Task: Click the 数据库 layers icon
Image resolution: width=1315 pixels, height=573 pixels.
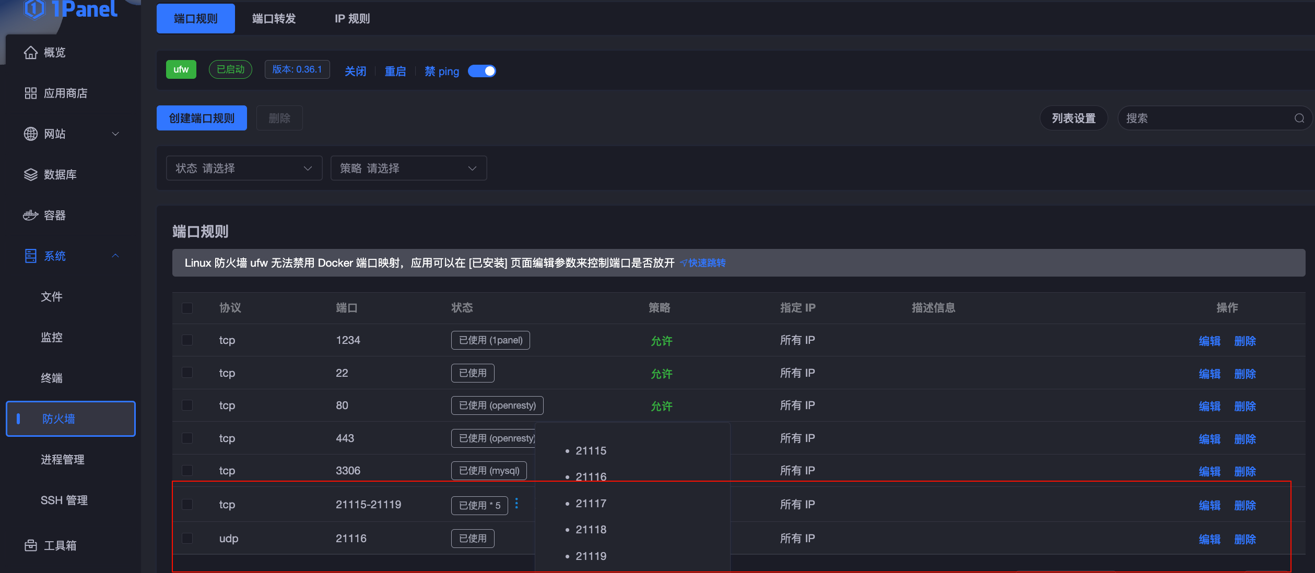Action: pos(31,175)
